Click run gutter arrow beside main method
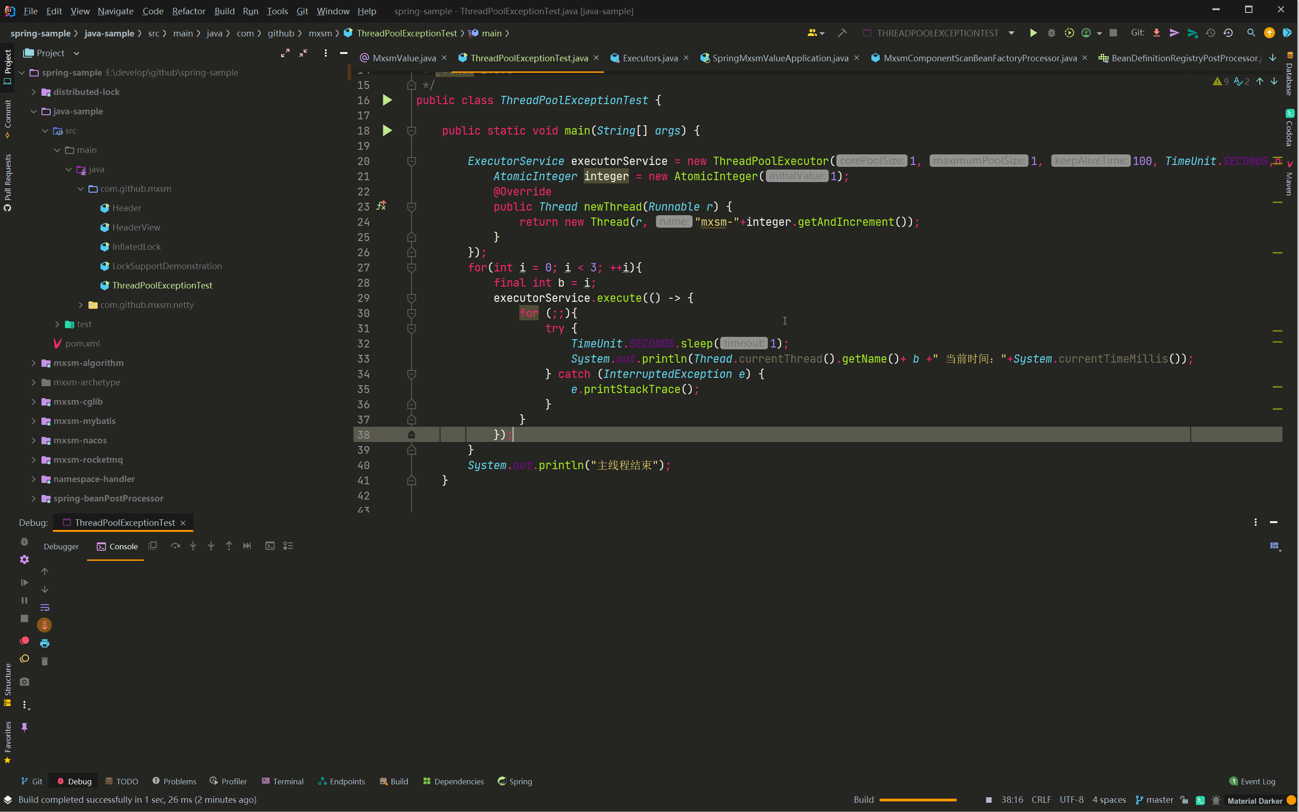Viewport: 1299px width, 812px height. pyautogui.click(x=387, y=130)
